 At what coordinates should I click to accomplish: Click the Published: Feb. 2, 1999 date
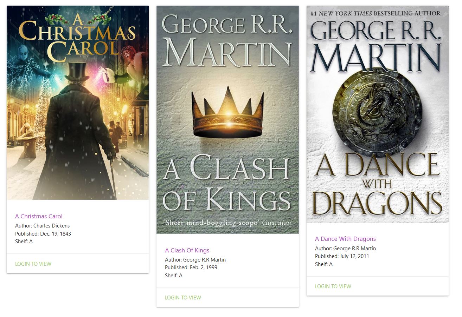191,268
